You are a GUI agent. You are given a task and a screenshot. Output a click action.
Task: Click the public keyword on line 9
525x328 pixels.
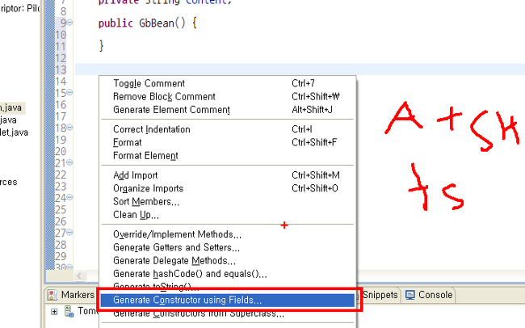click(x=115, y=23)
